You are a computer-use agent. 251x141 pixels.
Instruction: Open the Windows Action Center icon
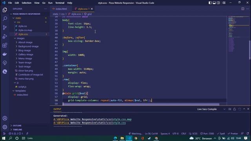[x=246, y=138]
